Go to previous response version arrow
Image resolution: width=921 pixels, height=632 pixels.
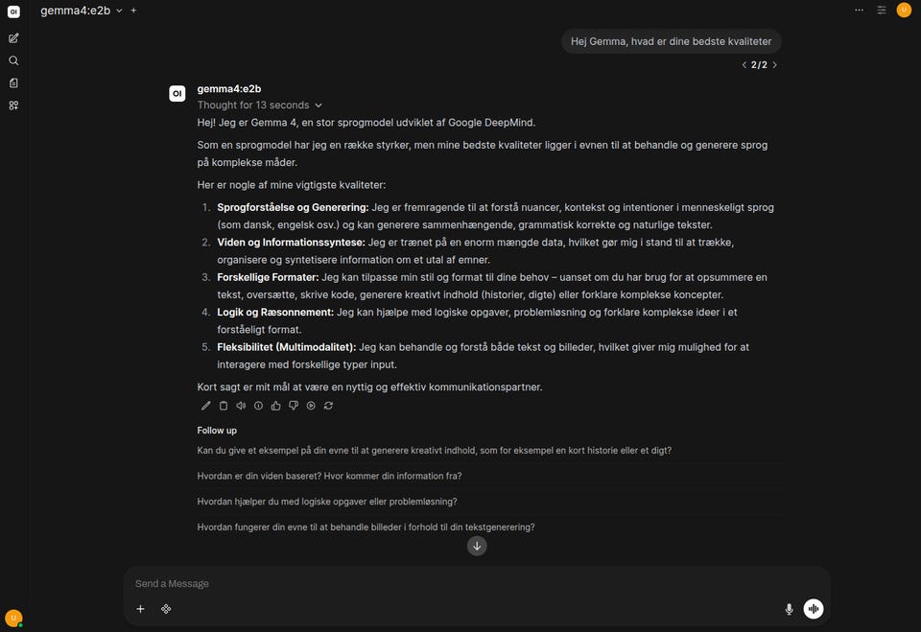click(x=744, y=65)
